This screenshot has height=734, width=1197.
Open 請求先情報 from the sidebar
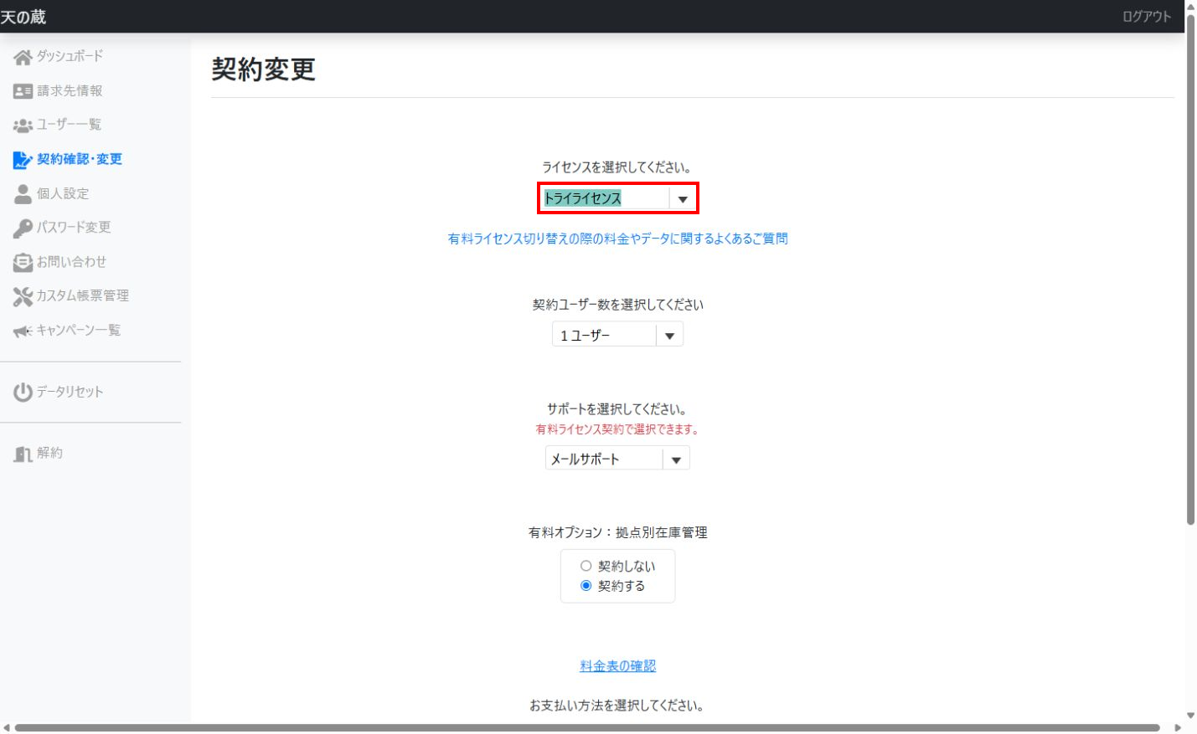pyautogui.click(x=70, y=90)
